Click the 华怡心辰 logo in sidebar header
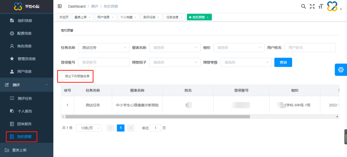347x157 pixels. pos(18,6)
